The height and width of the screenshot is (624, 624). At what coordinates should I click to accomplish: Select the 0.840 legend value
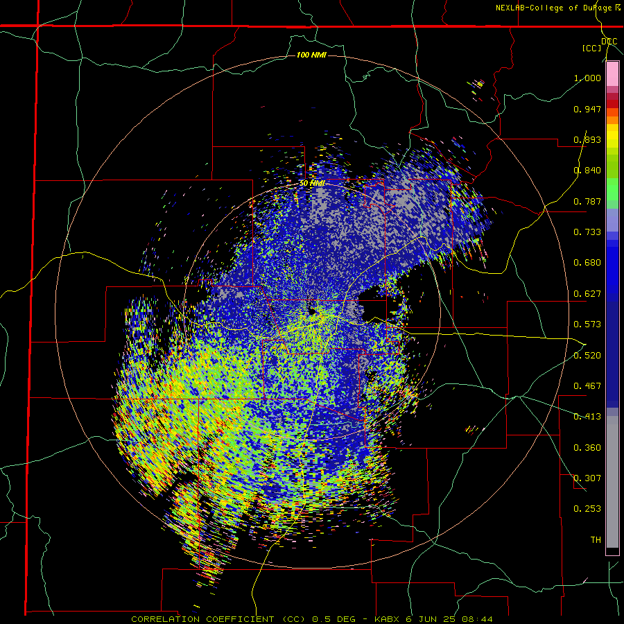pos(587,171)
